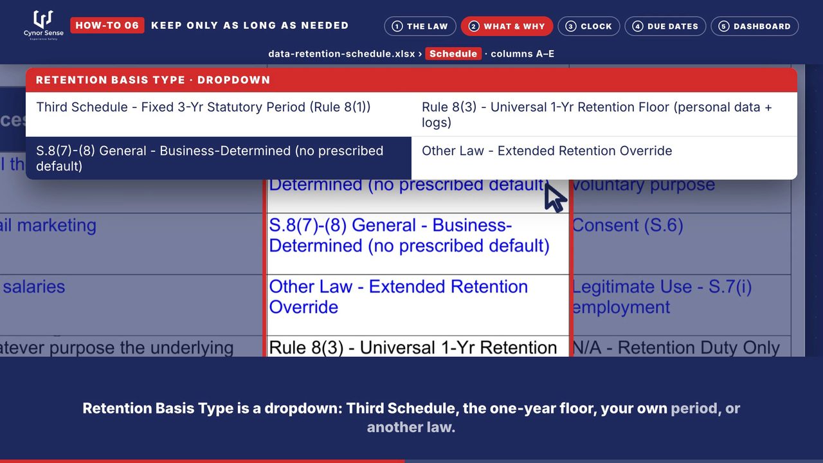
Task: Click the red video progress bar
Action: [x=202, y=461]
